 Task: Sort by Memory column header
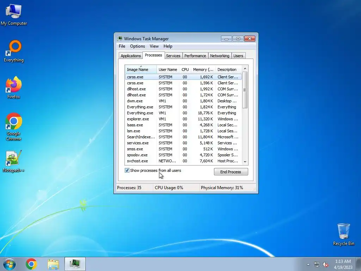point(203,70)
